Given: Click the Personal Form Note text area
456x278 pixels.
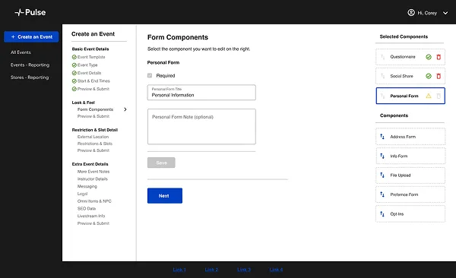Looking at the screenshot, I should coord(201,127).
